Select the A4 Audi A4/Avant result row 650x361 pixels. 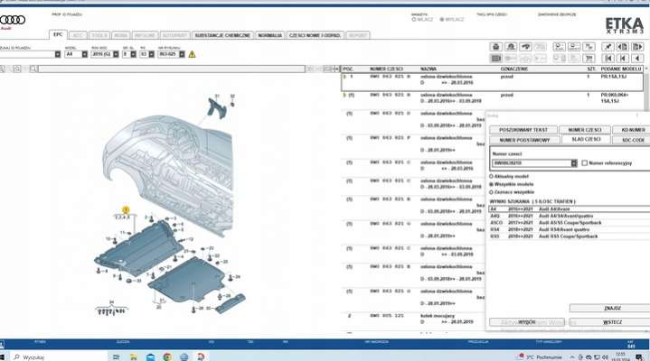[570, 209]
